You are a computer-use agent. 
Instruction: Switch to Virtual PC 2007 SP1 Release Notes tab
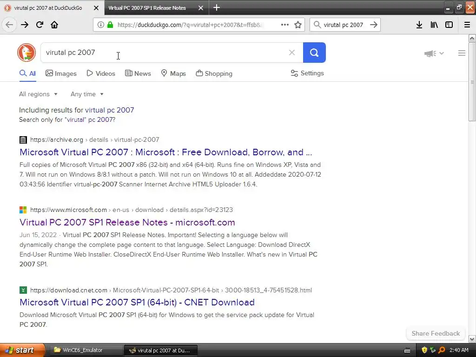click(x=147, y=8)
